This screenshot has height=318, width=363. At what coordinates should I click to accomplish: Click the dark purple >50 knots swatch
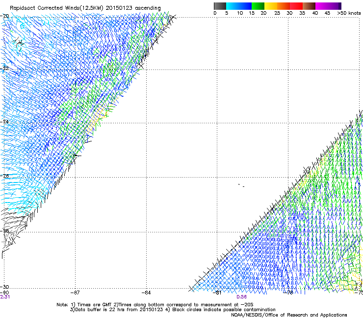coord(340,6)
